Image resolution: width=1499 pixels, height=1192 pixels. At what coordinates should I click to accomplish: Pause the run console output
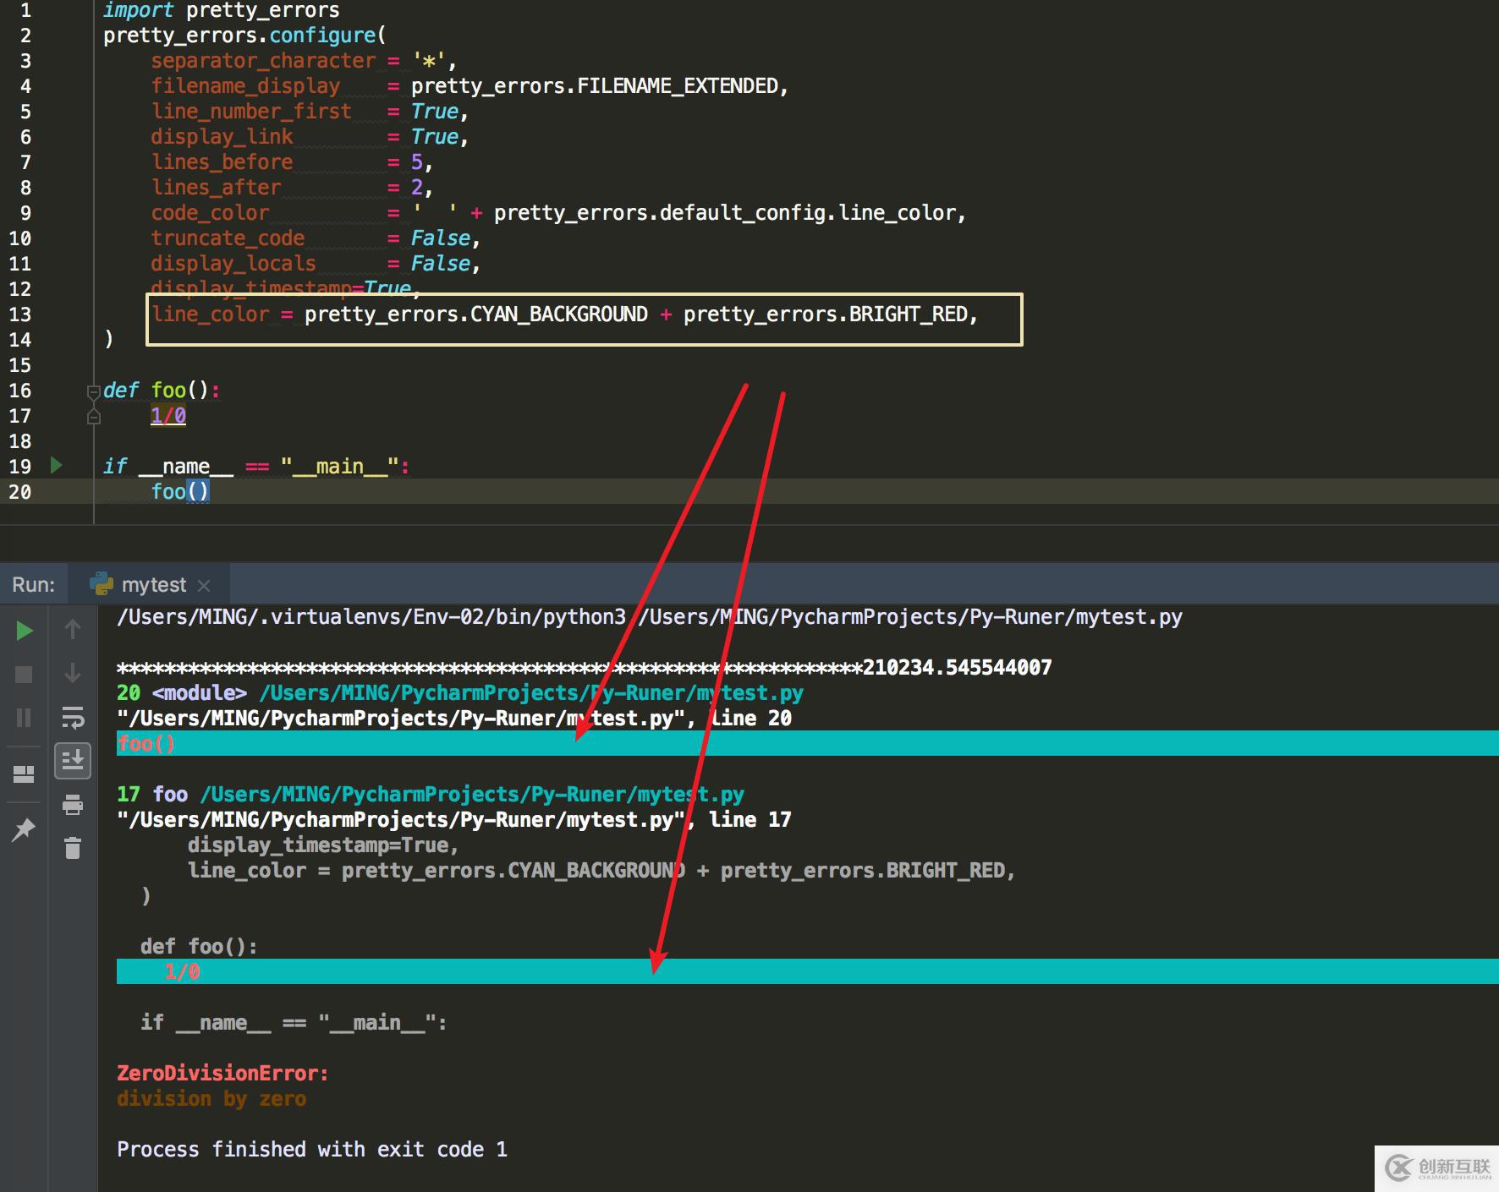coord(24,718)
